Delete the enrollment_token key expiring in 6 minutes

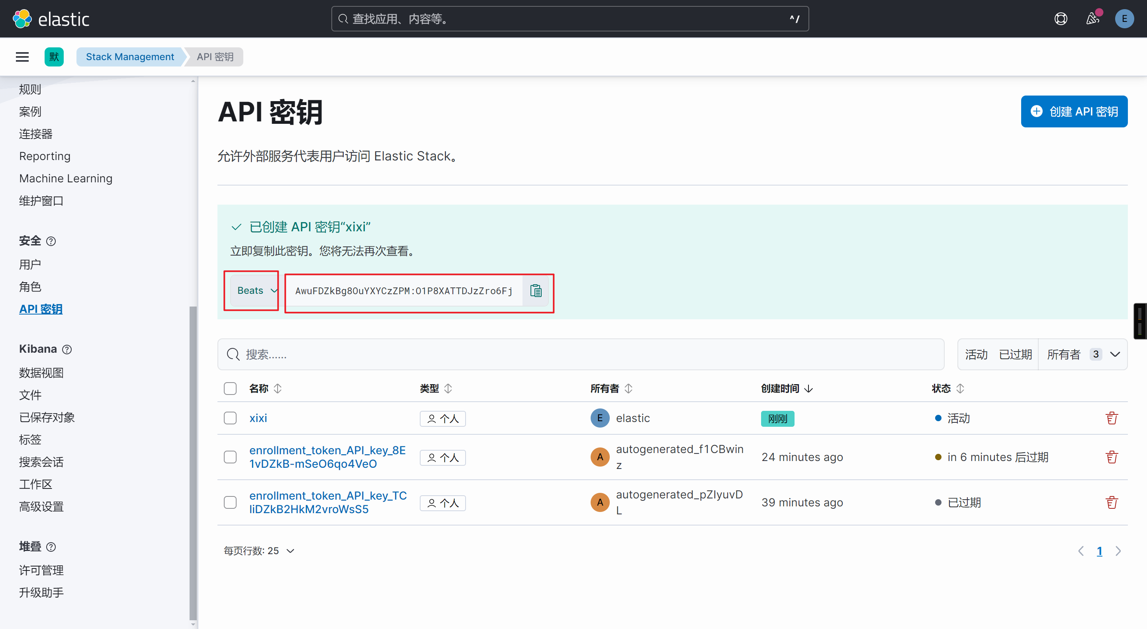tap(1112, 457)
